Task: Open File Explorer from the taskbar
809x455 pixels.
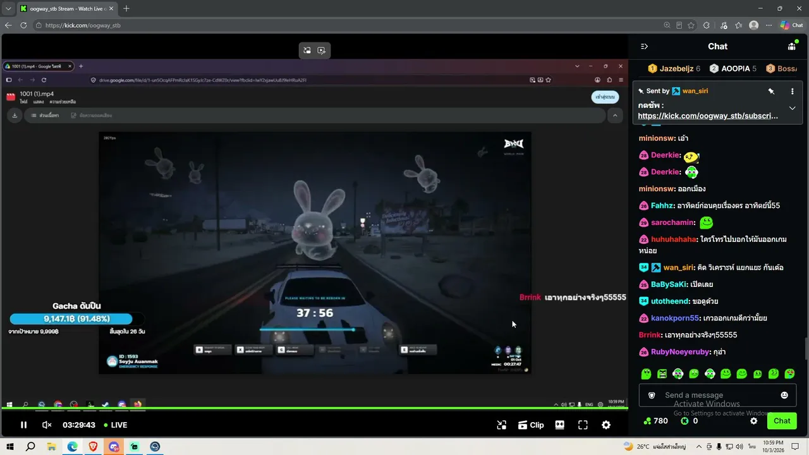Action: tap(52, 447)
